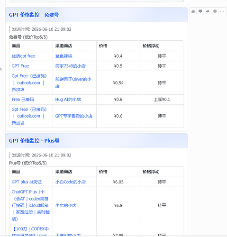Click ¥0.6 price in Hug AI的小店 row
This screenshot has height=237, width=227.
(118, 100)
